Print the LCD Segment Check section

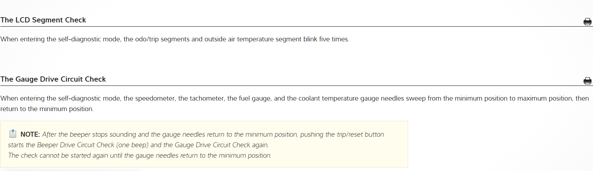coord(587,22)
